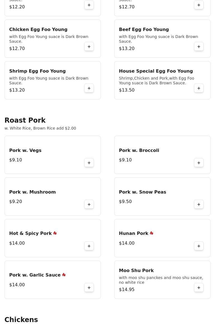
Task: Add the $12.20 item at top left
Action: tap(89, 5)
